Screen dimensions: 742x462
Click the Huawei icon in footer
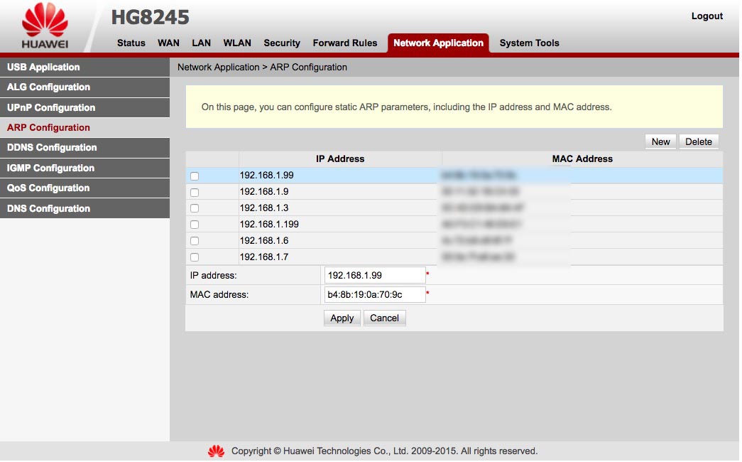point(217,451)
